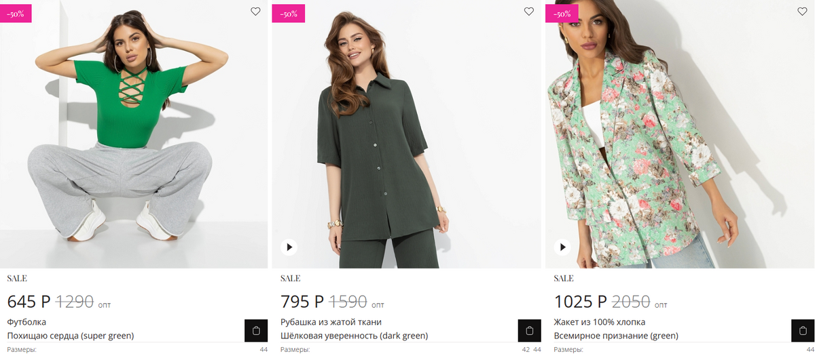Click the SALE label under the floral jacket
This screenshot has height=358, width=815.
click(x=564, y=278)
